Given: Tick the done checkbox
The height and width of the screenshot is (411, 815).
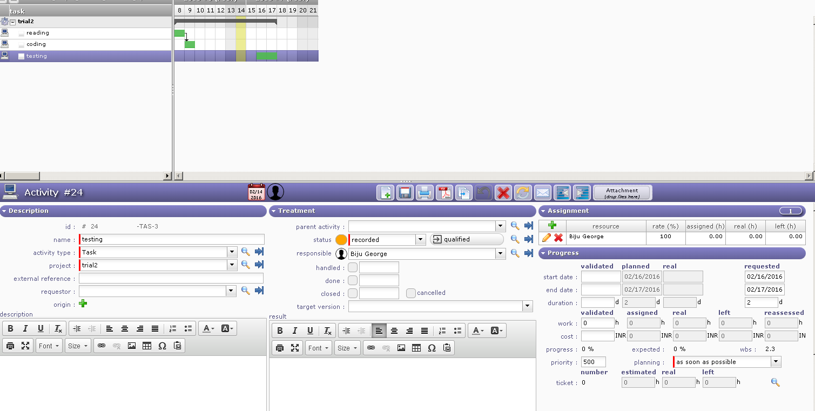Looking at the screenshot, I should coord(353,280).
